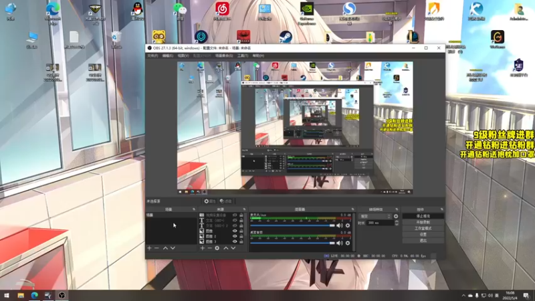Toggle lock on 视频采集设备 source

pyautogui.click(x=241, y=215)
